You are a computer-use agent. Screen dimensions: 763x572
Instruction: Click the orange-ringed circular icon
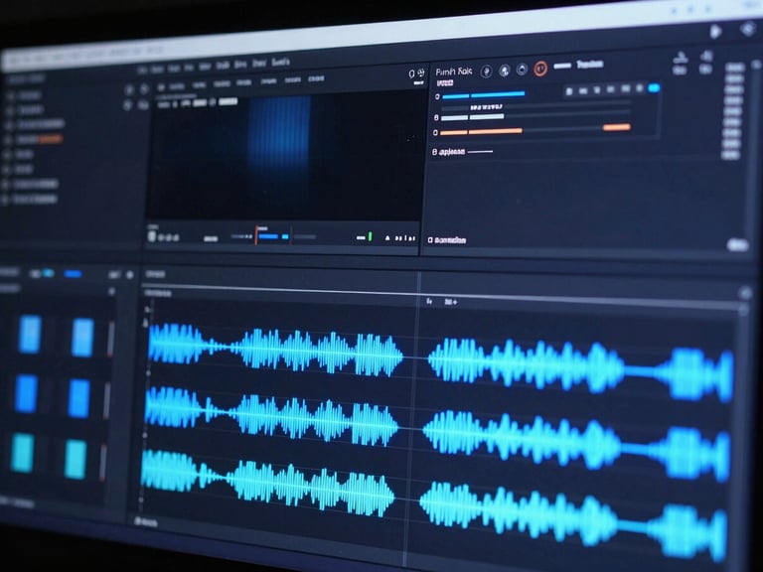(540, 69)
